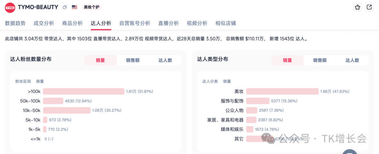This screenshot has width=379, height=154.
Task: Click the US flag icon
Action: coord(74,7)
